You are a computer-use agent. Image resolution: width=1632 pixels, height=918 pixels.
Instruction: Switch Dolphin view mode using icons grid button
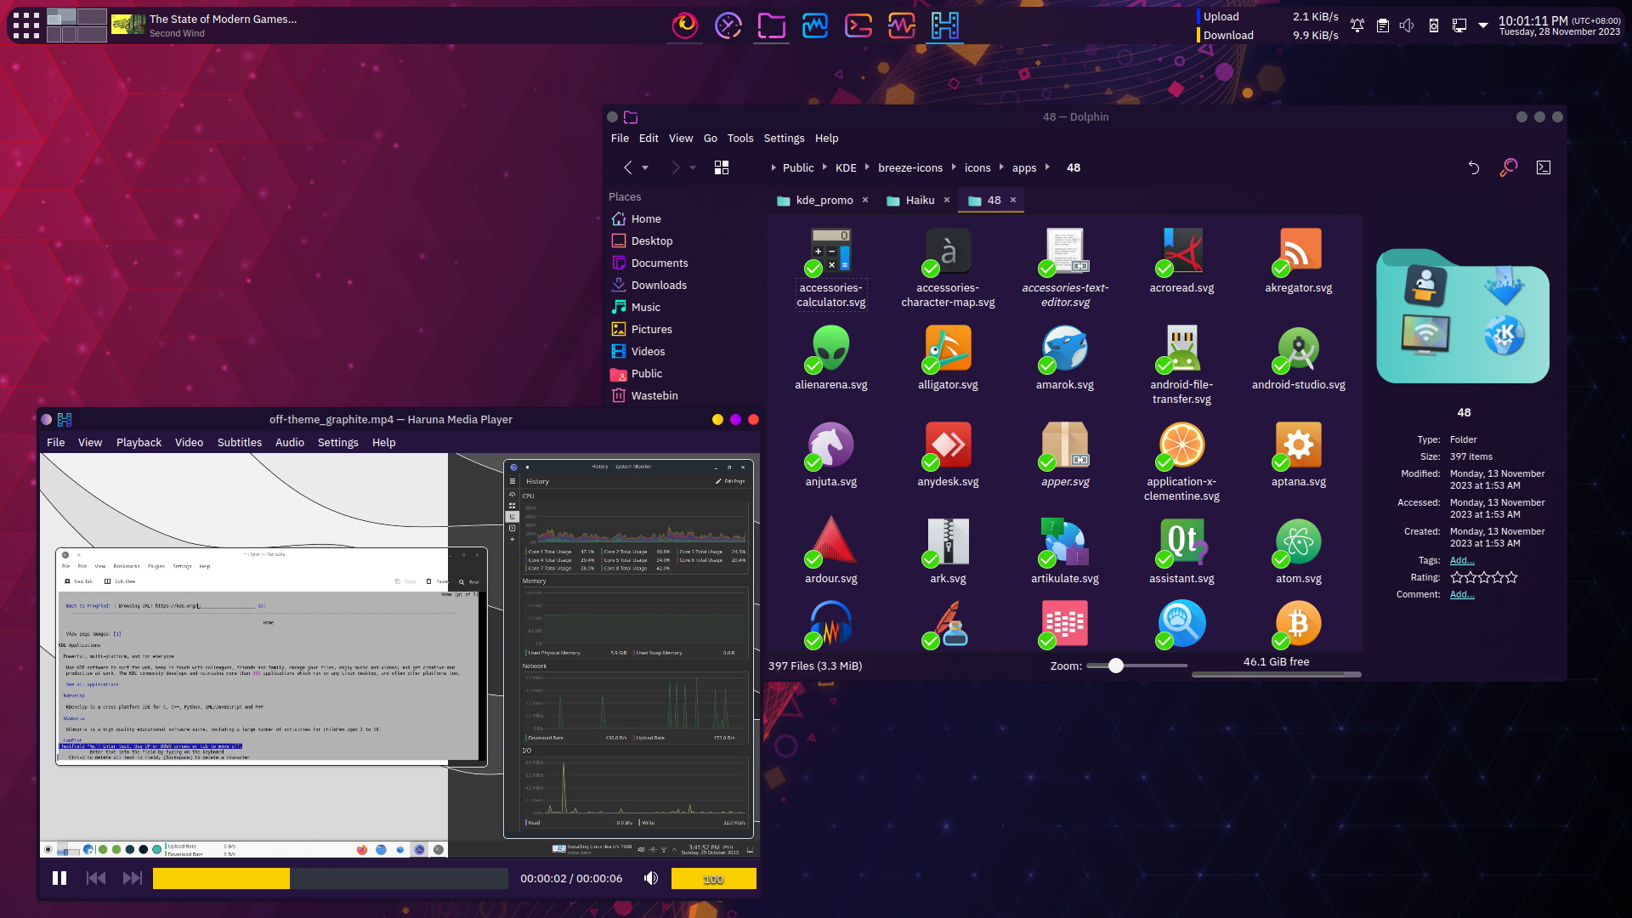(722, 167)
